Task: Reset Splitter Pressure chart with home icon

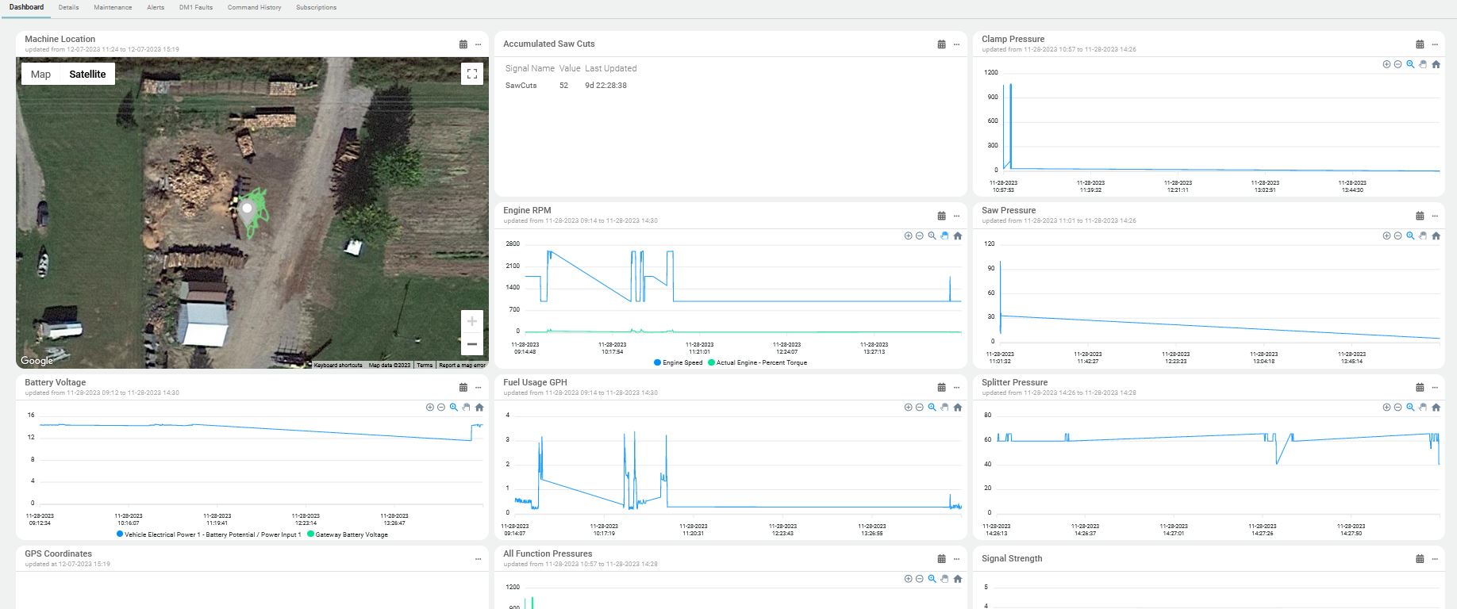Action: pyautogui.click(x=1436, y=408)
